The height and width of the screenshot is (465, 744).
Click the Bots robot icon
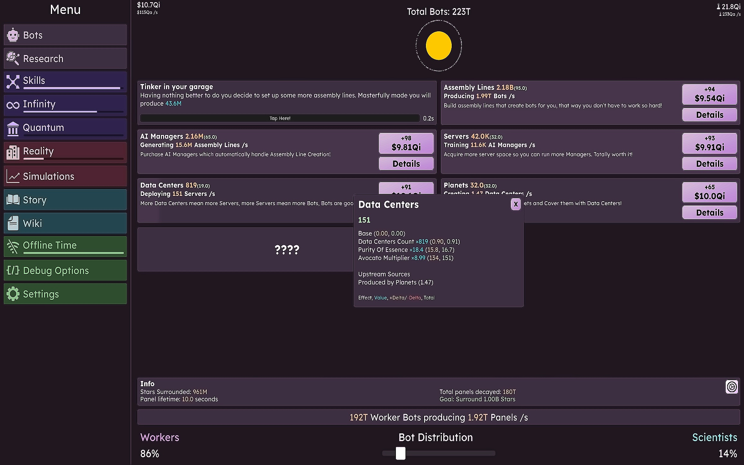[x=13, y=35]
